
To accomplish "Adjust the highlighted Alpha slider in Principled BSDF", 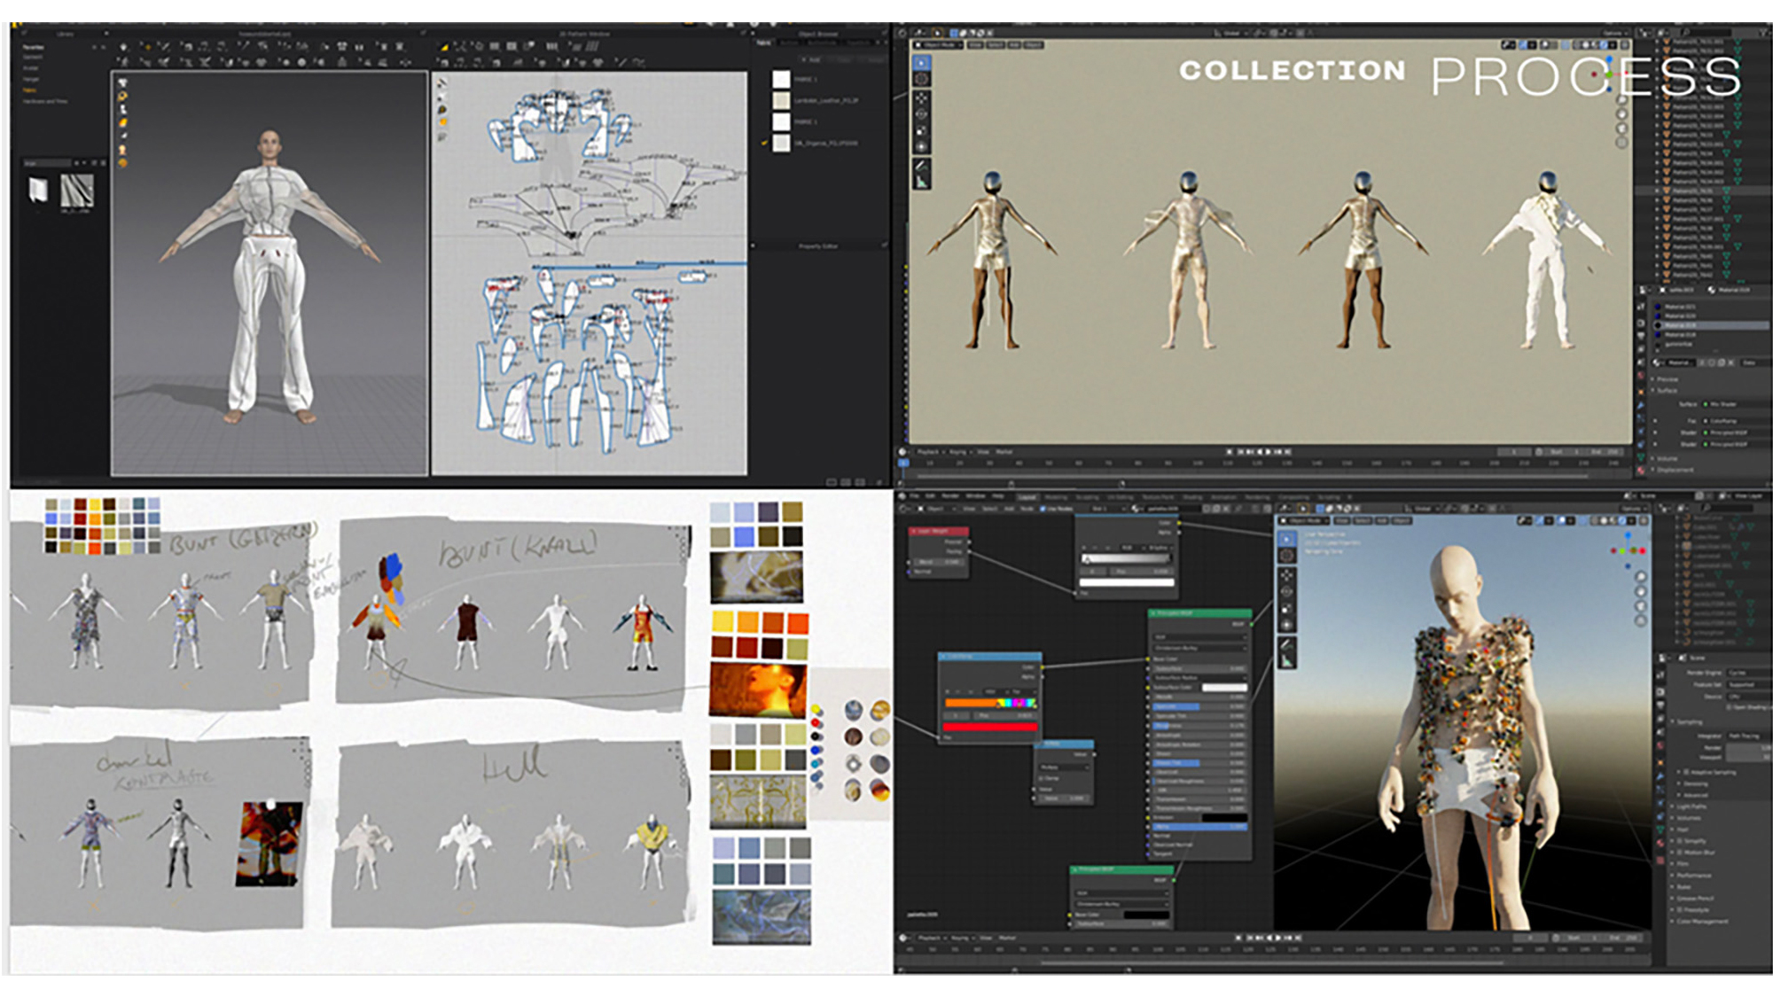I will tap(1199, 826).
